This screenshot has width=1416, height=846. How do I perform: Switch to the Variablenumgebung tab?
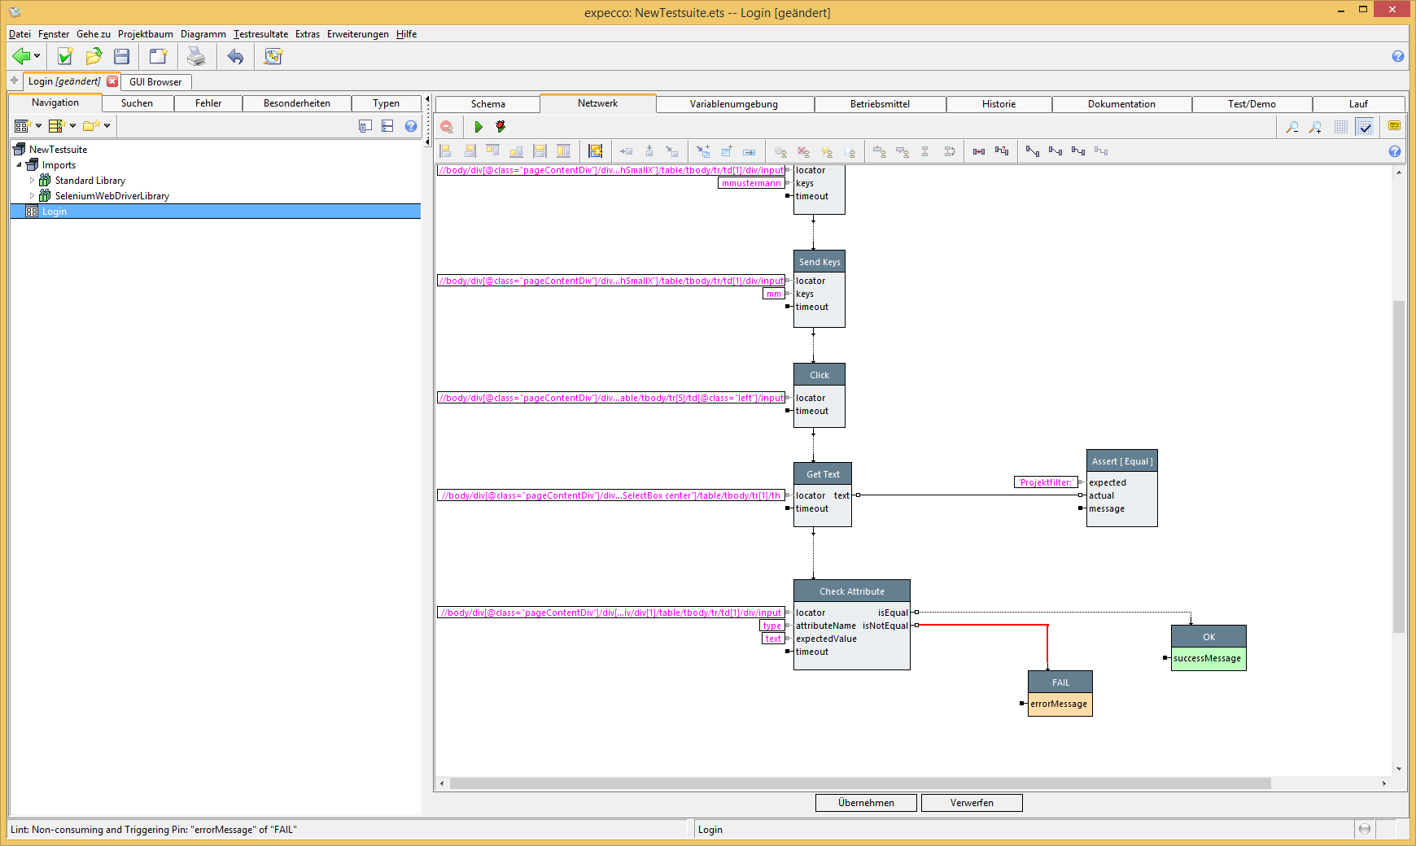tap(733, 104)
